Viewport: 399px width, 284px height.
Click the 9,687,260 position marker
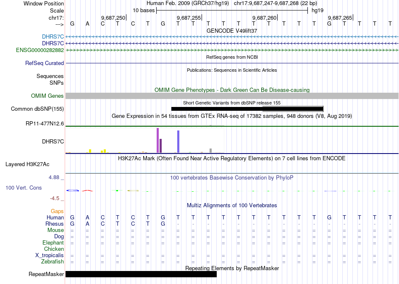264,18
